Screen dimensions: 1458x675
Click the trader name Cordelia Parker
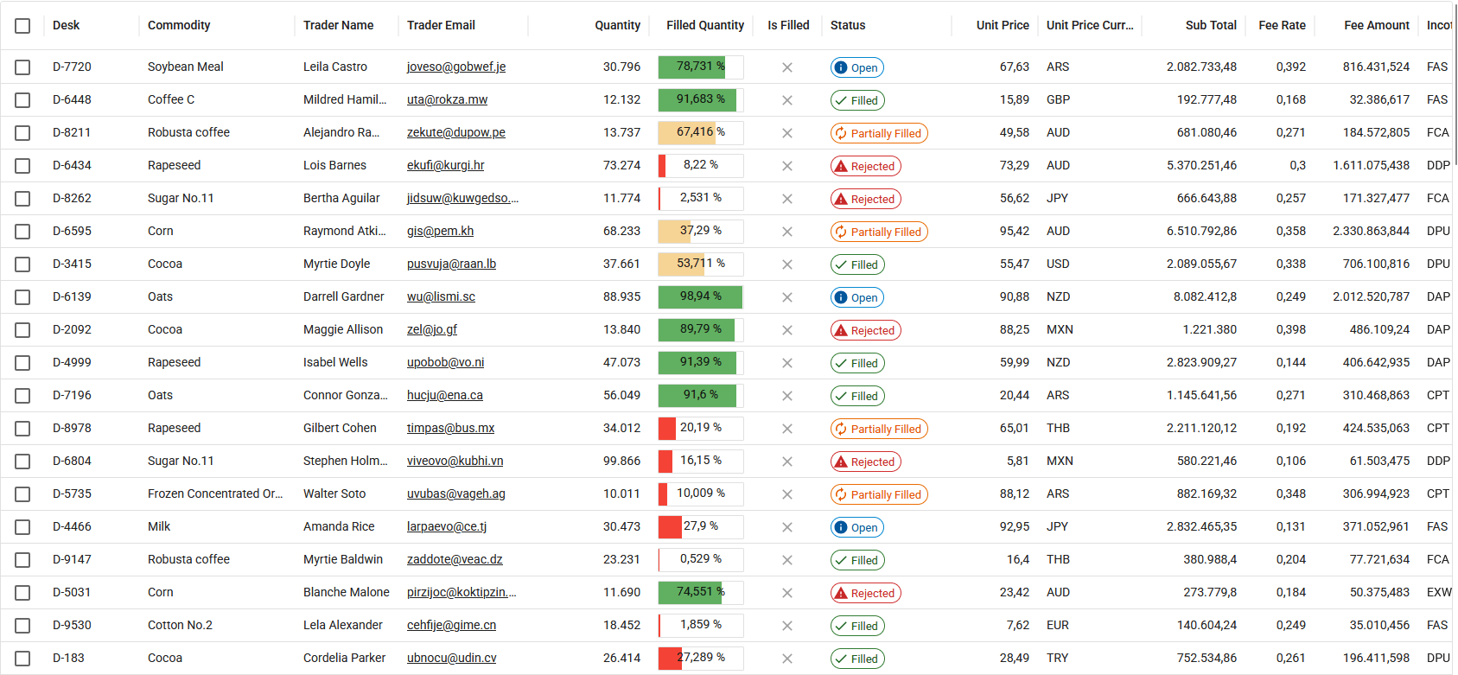tap(345, 658)
